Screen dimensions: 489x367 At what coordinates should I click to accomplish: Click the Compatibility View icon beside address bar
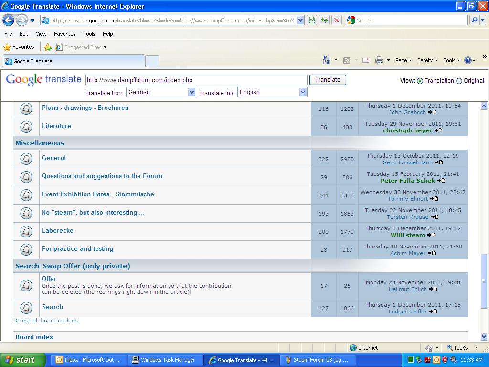pos(311,21)
